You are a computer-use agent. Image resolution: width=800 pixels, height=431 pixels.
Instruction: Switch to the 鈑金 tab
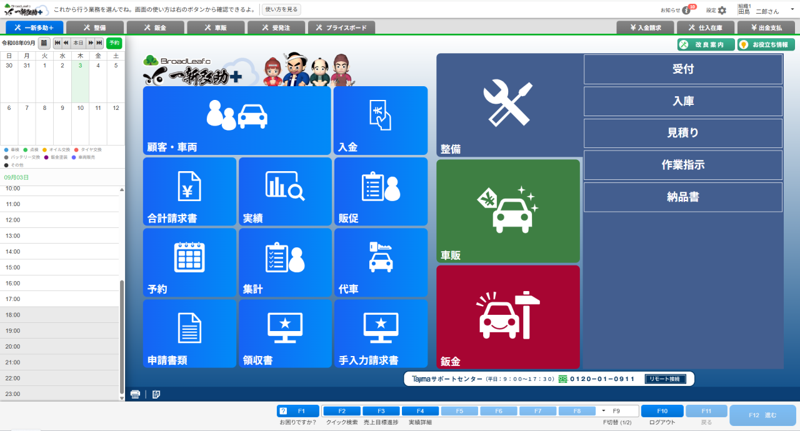(x=155, y=27)
